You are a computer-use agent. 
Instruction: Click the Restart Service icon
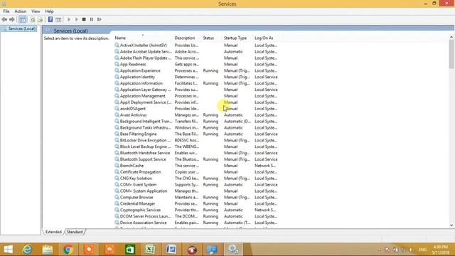point(100,19)
